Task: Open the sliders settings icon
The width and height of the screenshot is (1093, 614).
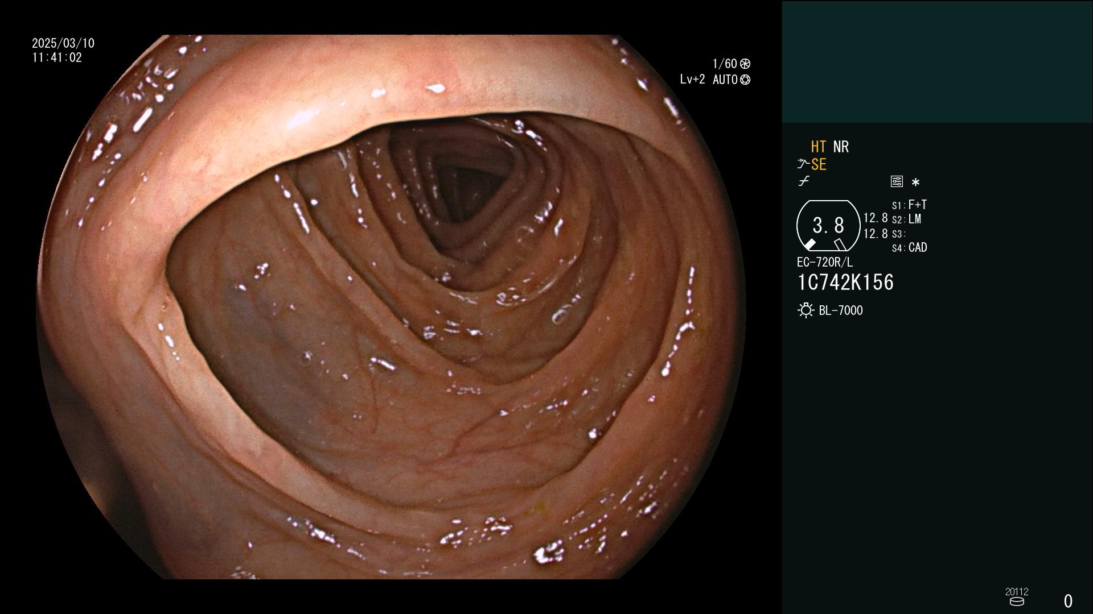Action: pyautogui.click(x=897, y=181)
